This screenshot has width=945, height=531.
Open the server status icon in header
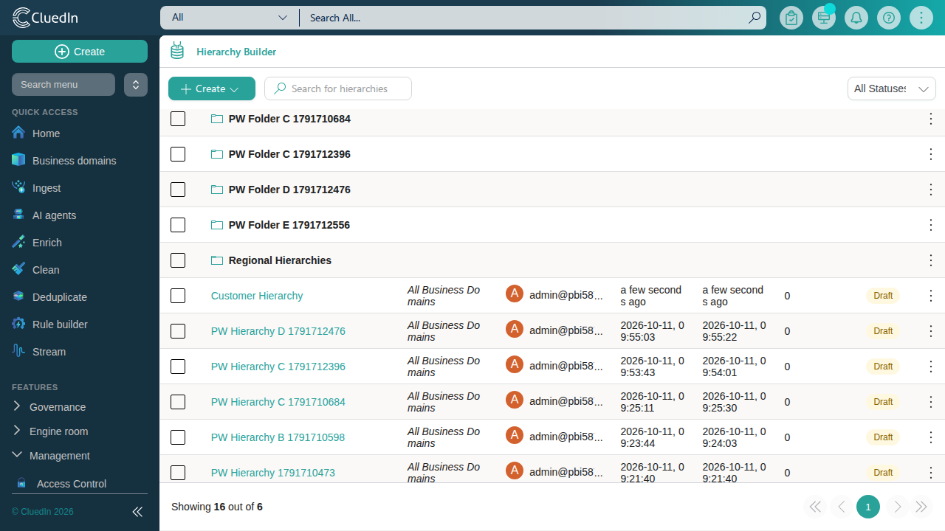point(824,18)
